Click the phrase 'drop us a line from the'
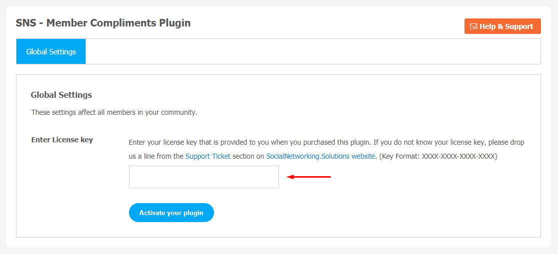Screen dimensions: 558x254 [x=325, y=149]
